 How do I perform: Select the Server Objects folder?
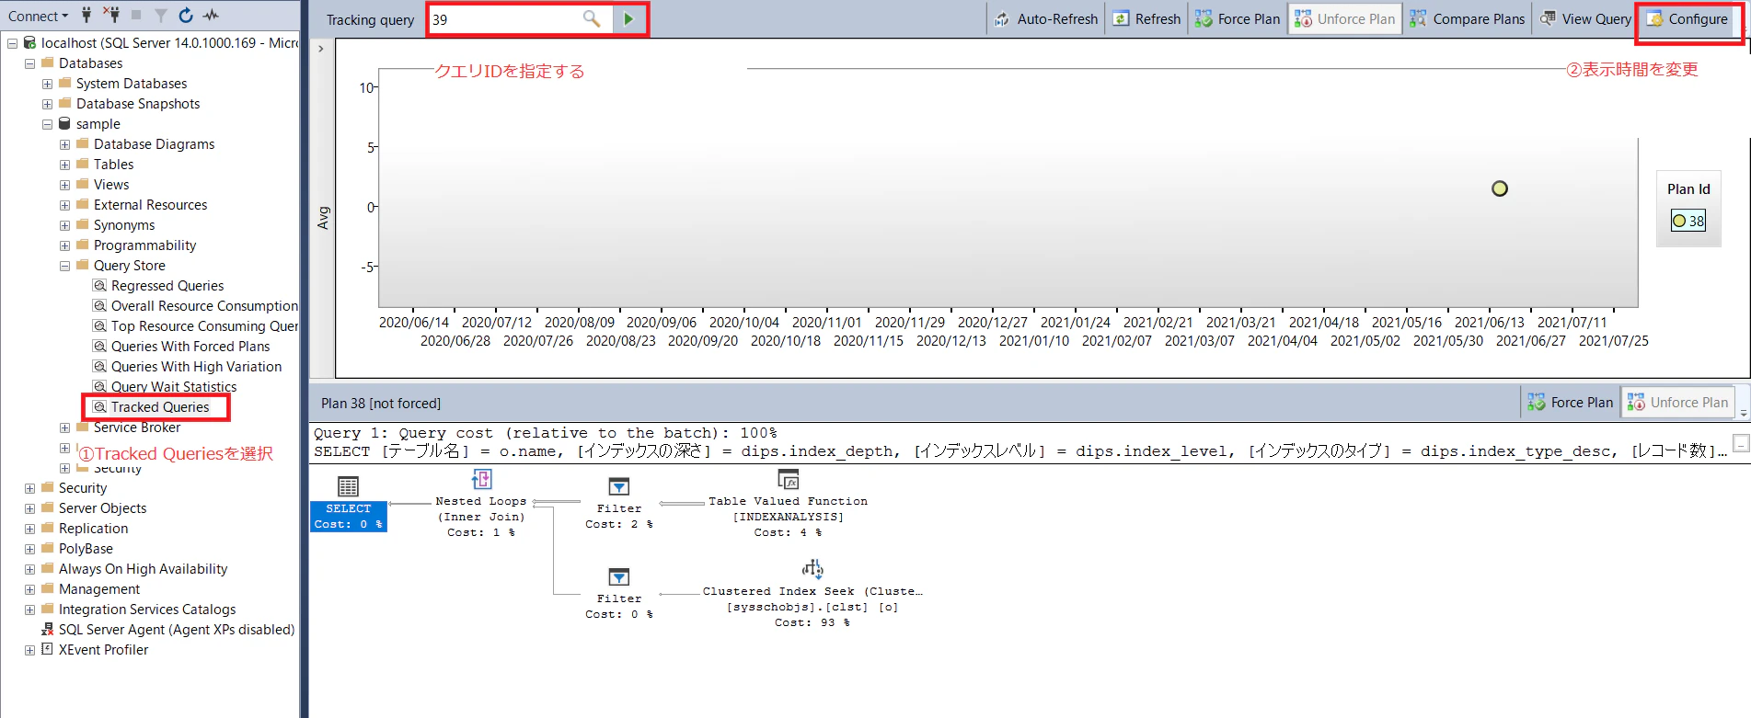pyautogui.click(x=102, y=508)
